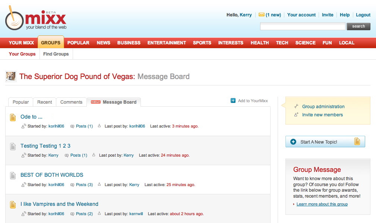Click the gray document icon beside Testing Testing 1 2 3

13,146
